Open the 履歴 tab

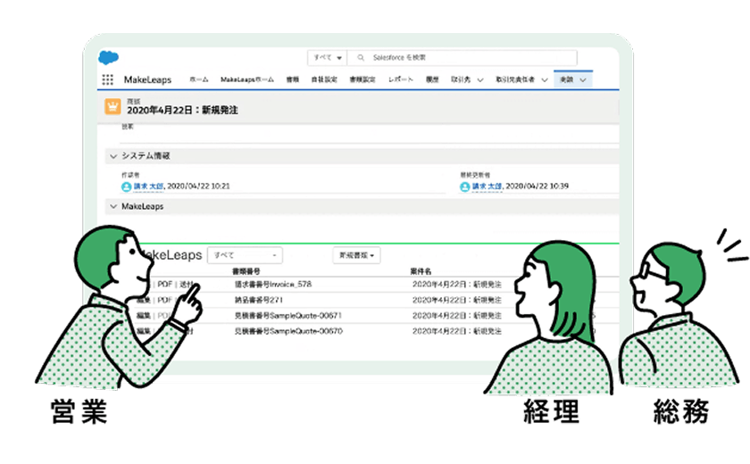[432, 79]
